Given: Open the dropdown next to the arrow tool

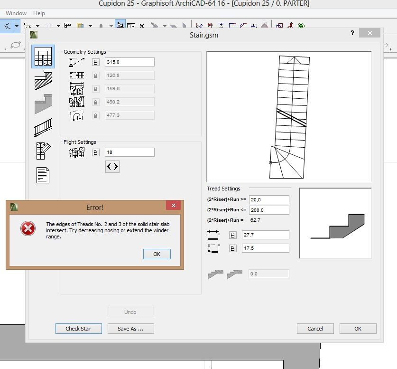Looking at the screenshot, I should pos(37,26).
